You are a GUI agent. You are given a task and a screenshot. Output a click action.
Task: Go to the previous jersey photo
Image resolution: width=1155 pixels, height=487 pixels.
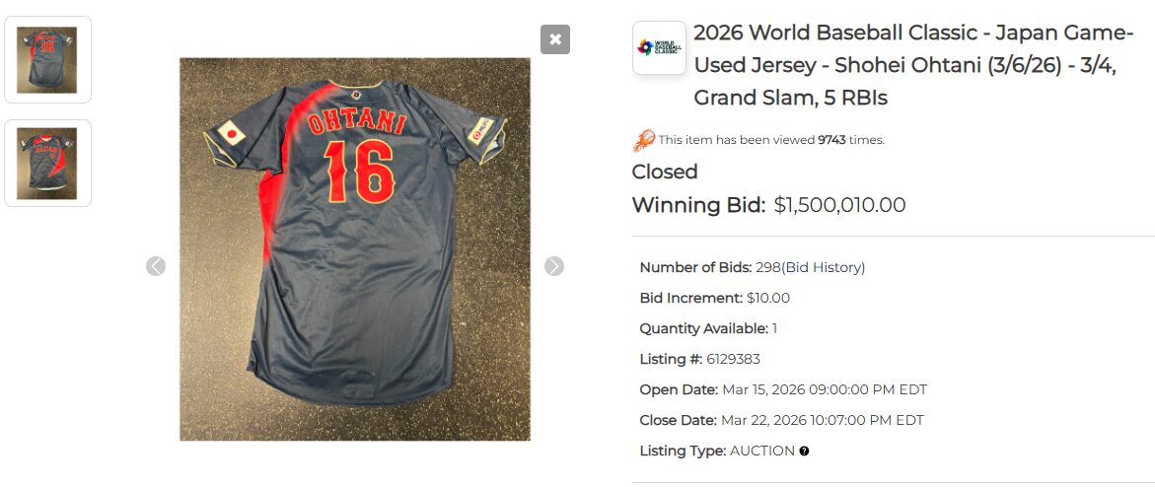156,266
